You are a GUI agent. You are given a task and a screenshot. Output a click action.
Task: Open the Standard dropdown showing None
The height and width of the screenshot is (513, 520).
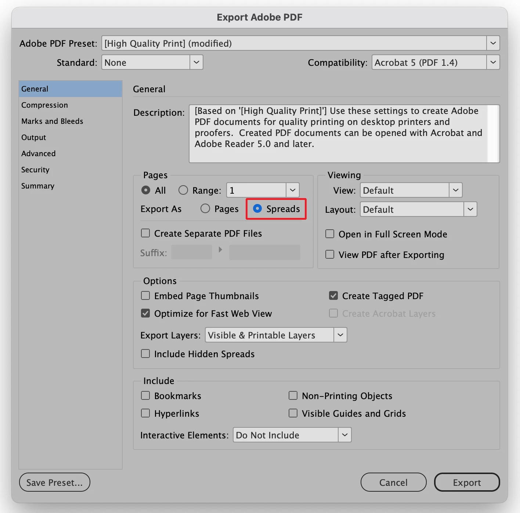click(x=152, y=62)
